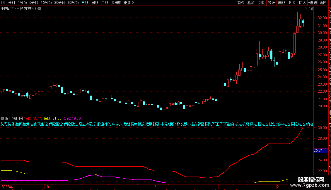
Task: Click the 固态电池 concept tag
Action: 298,124
